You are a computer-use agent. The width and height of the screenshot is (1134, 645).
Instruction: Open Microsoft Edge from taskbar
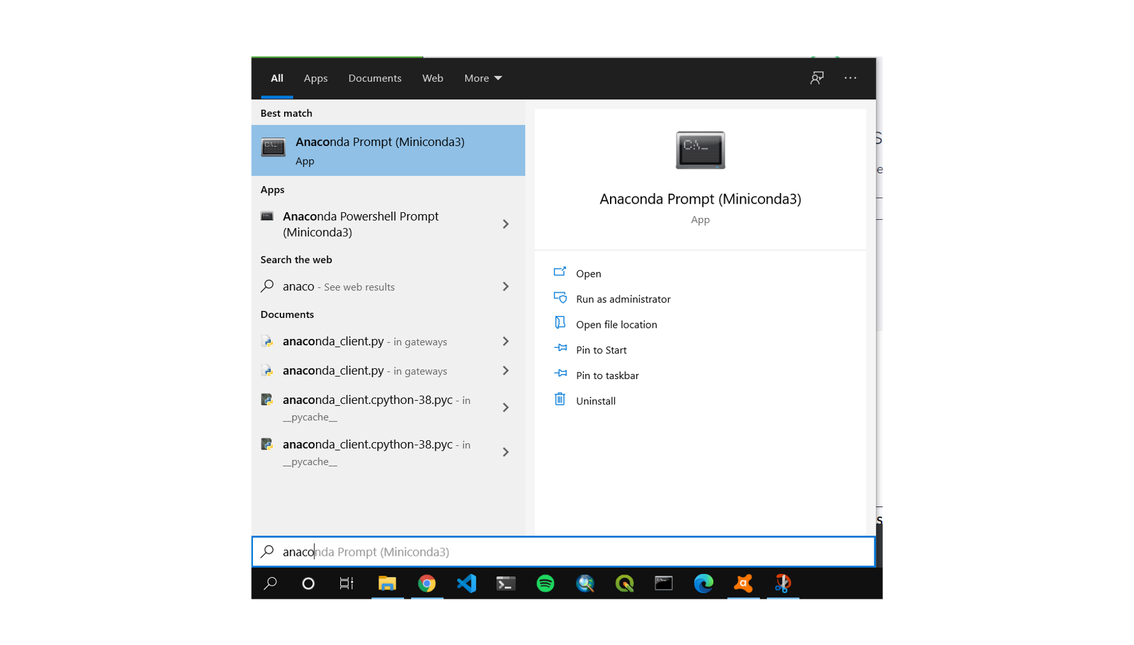(x=704, y=584)
